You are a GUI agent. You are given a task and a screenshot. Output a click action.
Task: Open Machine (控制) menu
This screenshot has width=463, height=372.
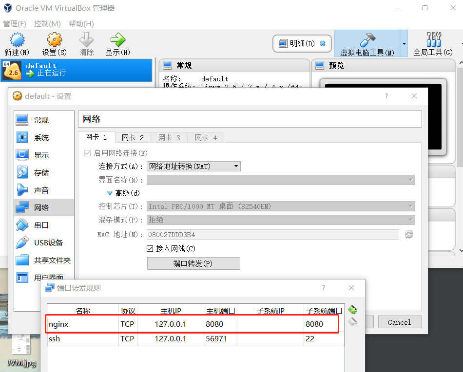pos(47,23)
